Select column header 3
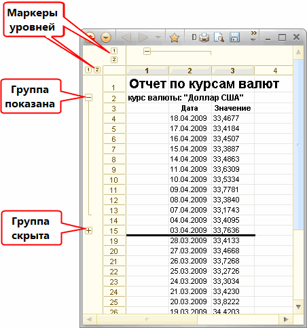The height and width of the screenshot is (328, 307). point(233,71)
